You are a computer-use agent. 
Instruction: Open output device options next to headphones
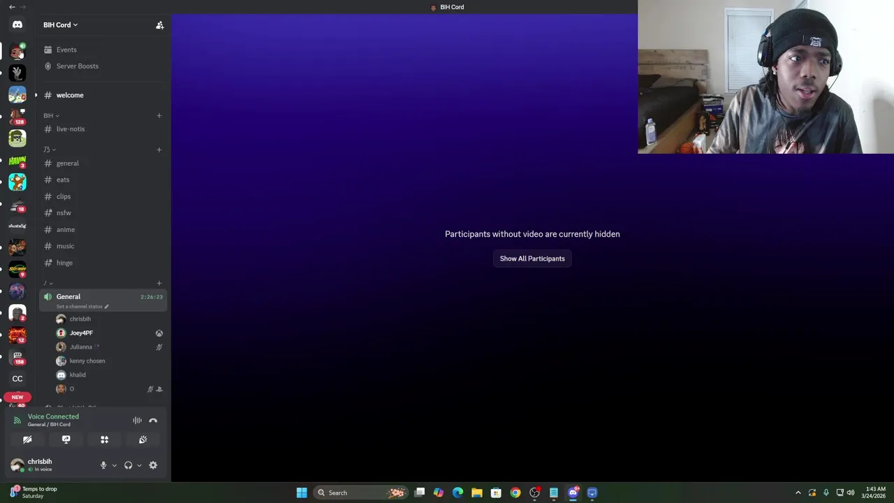pos(139,465)
